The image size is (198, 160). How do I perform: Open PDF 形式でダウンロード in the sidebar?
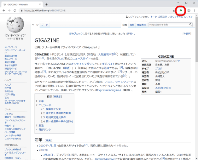click(15, 154)
